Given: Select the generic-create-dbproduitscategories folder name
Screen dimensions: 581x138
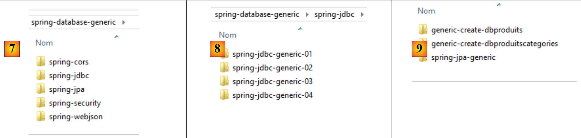Looking at the screenshot, I should (494, 44).
